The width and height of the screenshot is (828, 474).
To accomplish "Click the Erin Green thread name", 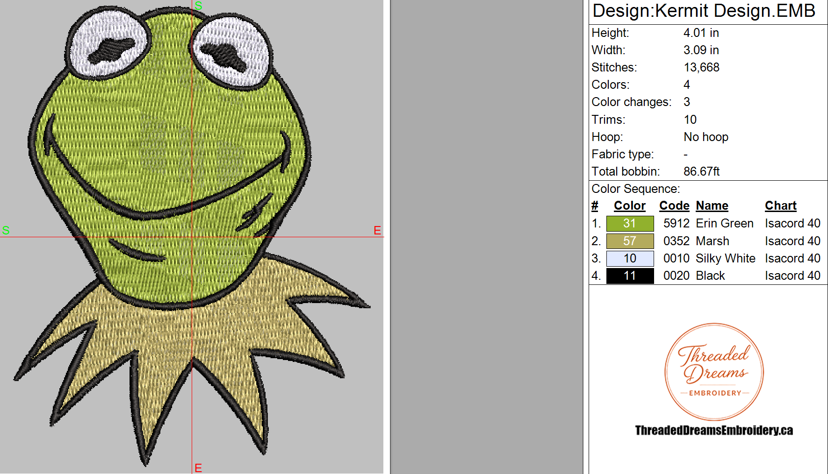I will click(x=725, y=223).
